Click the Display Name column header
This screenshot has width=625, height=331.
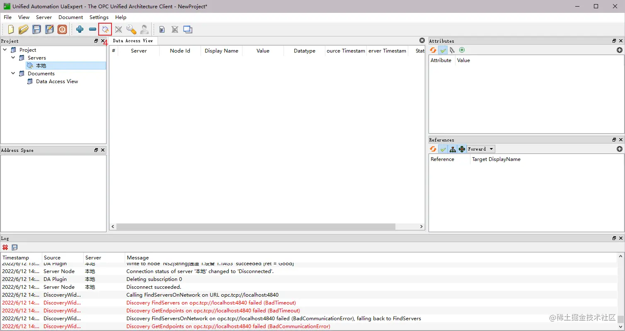[221, 51]
